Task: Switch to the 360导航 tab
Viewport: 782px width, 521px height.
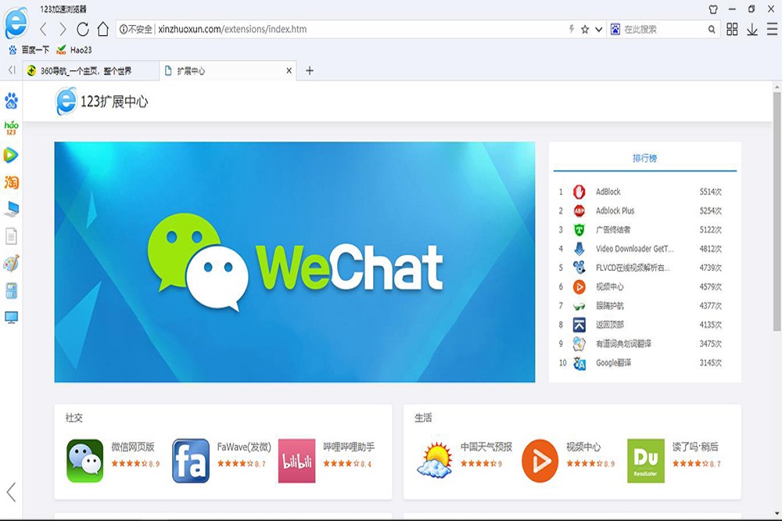Action: click(86, 70)
